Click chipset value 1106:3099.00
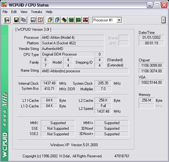The height and width of the screenshot is (162, 169). [x=151, y=65]
